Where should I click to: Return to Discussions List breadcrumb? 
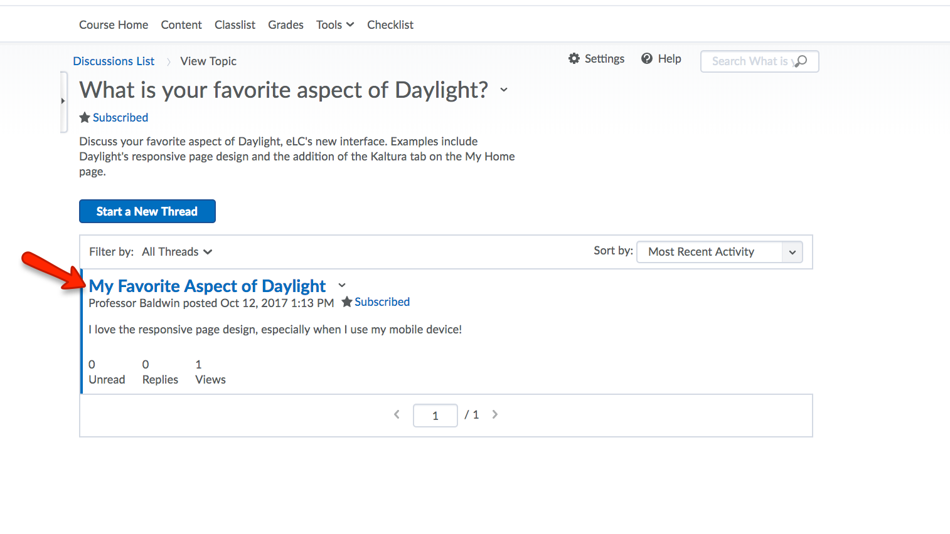[x=114, y=61]
